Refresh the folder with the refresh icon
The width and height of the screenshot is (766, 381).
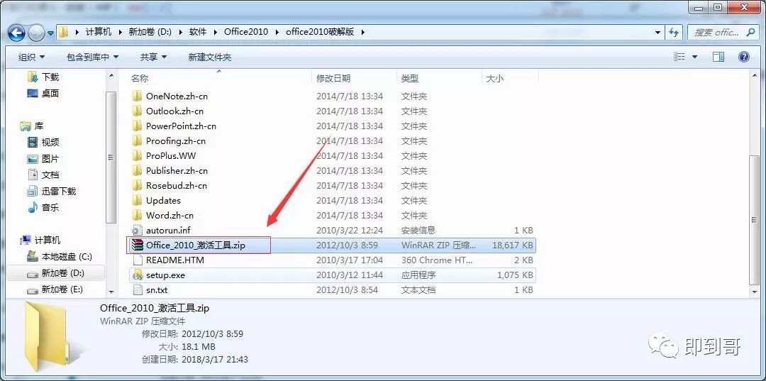pos(675,32)
